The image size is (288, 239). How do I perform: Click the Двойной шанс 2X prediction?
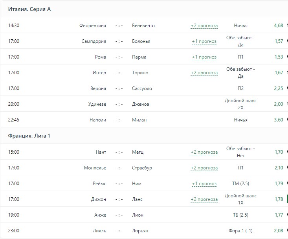240,104
